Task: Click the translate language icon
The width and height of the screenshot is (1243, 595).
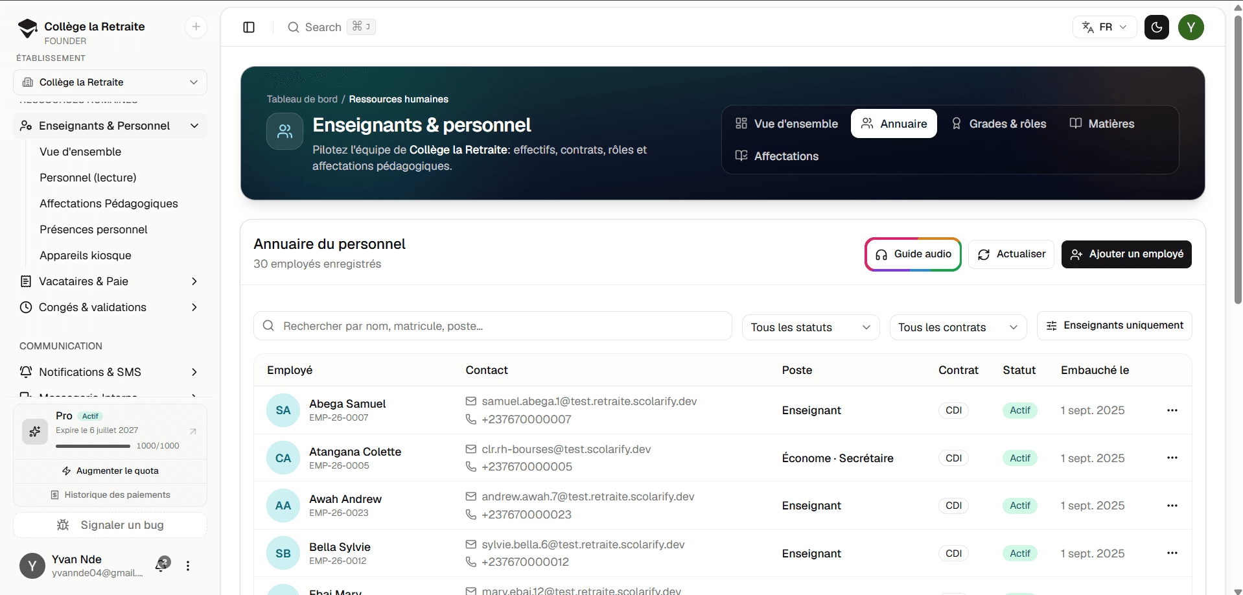Action: click(x=1088, y=27)
